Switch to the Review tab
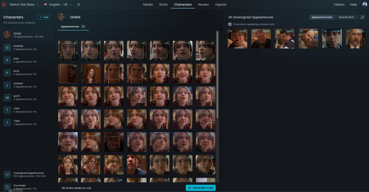 tap(204, 4)
